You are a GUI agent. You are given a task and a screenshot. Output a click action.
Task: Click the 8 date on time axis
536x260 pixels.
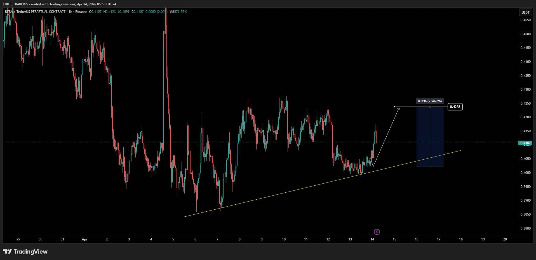tap(239, 239)
